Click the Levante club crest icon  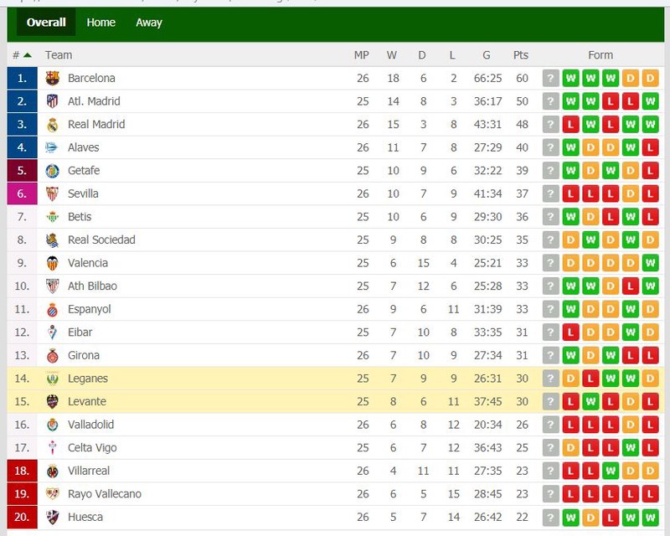point(52,401)
